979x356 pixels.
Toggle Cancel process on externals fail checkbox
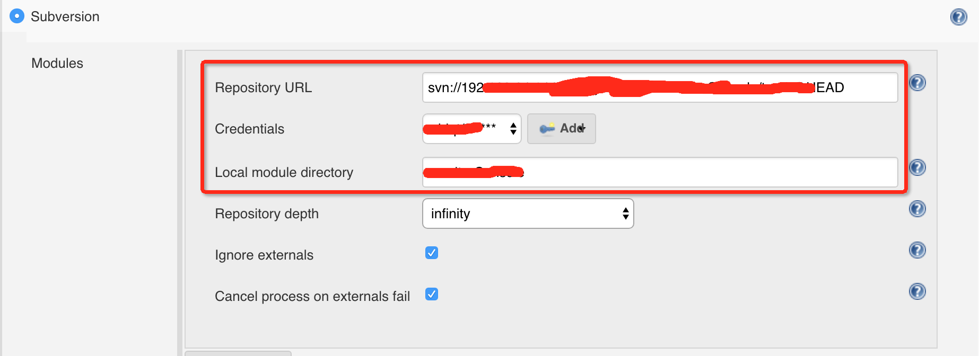tap(432, 294)
